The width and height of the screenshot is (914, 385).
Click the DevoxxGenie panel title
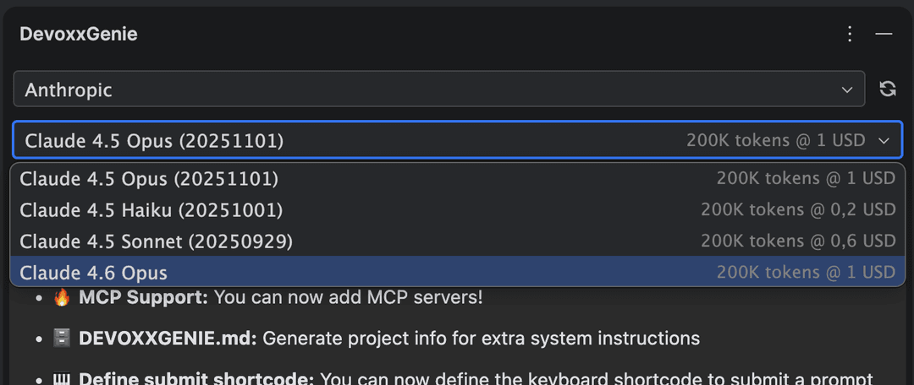click(79, 34)
